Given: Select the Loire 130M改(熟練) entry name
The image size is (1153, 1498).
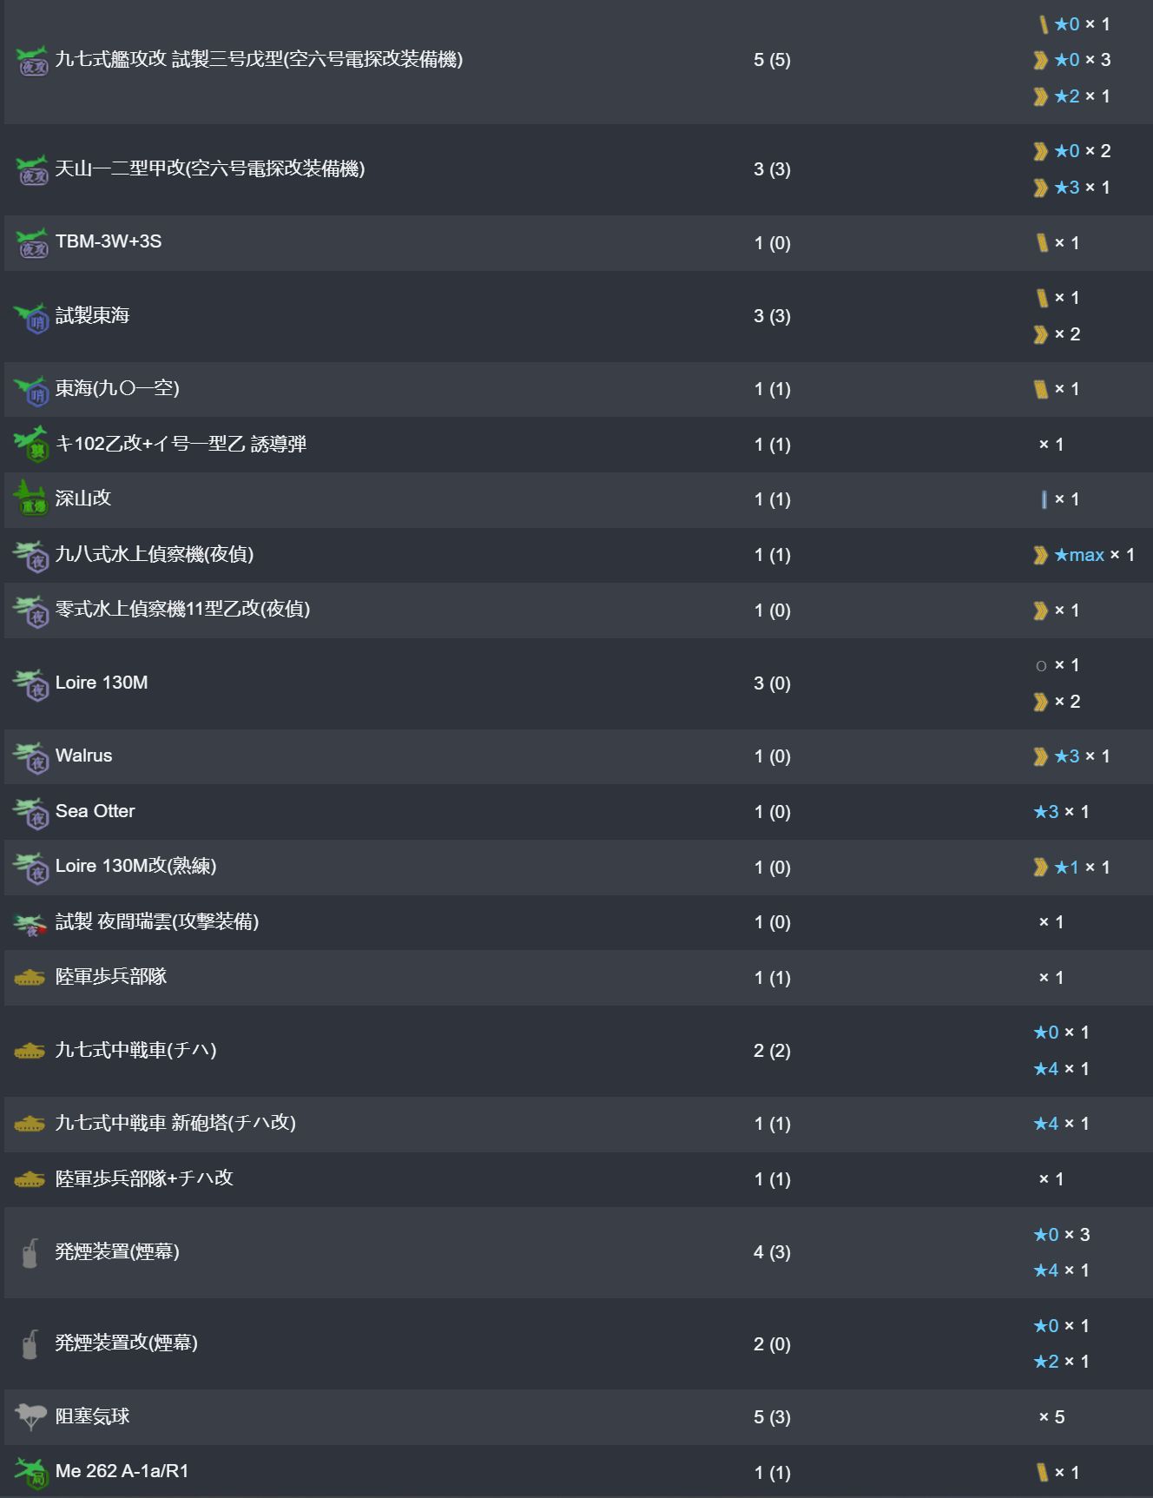Looking at the screenshot, I should click(135, 866).
